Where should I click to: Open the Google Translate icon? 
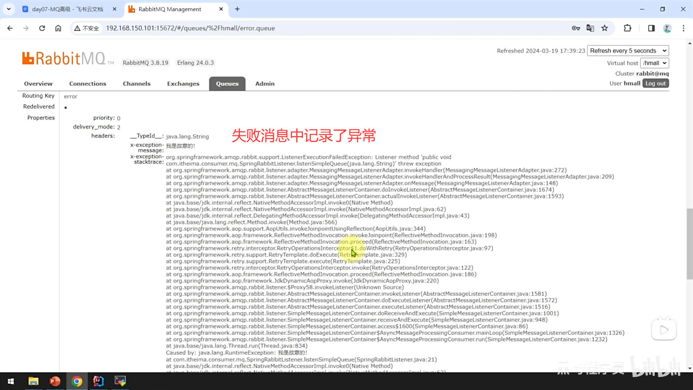pos(590,28)
